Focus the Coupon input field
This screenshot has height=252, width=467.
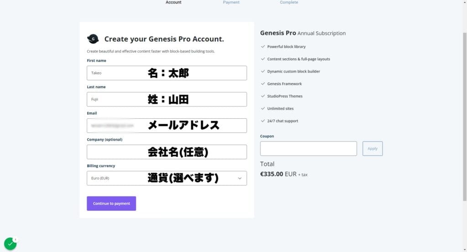tap(308, 148)
